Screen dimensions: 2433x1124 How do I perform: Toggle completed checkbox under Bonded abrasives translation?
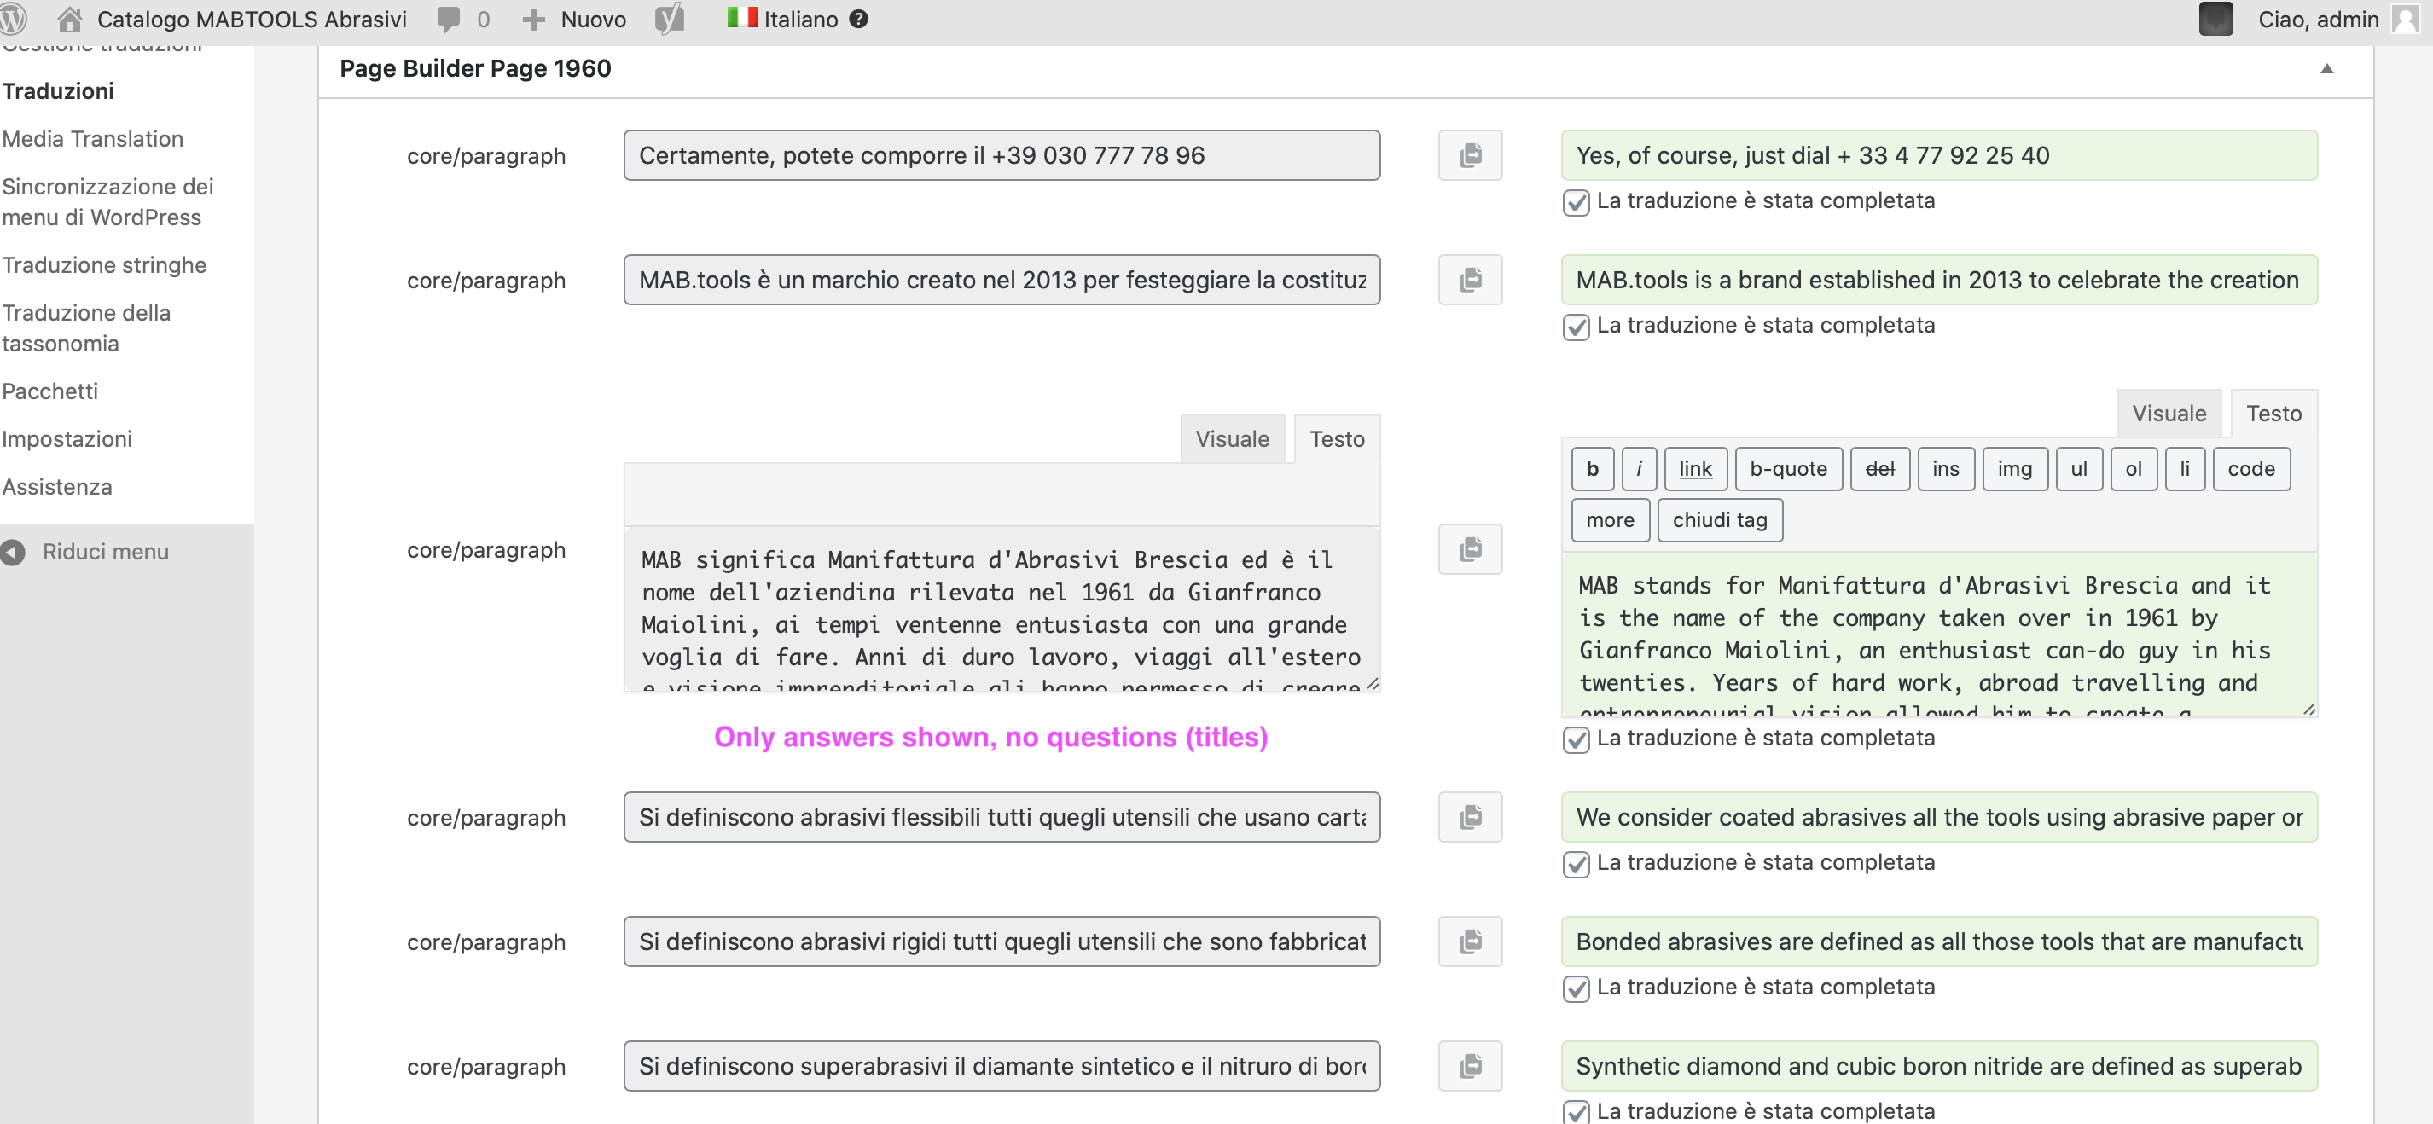pyautogui.click(x=1576, y=988)
